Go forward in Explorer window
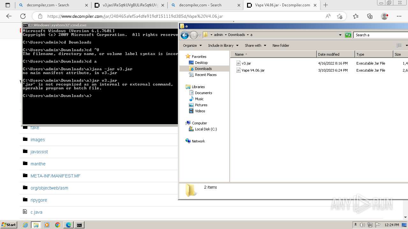408x229 pixels. coord(193,35)
